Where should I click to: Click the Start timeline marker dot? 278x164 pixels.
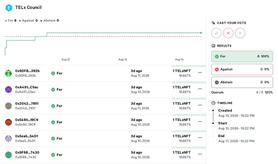pyautogui.click(x=213, y=123)
